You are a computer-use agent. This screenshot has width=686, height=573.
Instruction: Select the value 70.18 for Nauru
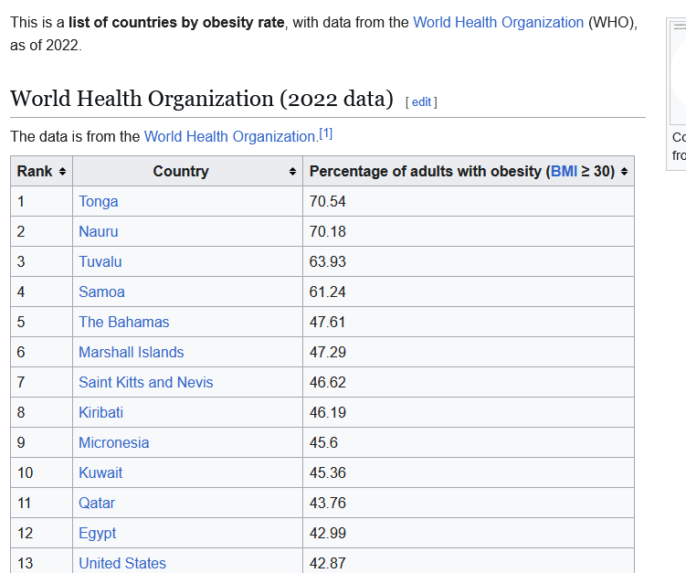(x=328, y=231)
